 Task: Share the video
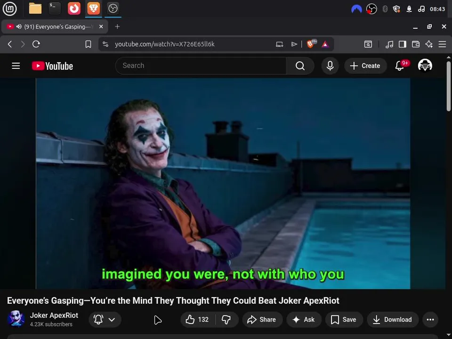click(x=262, y=319)
